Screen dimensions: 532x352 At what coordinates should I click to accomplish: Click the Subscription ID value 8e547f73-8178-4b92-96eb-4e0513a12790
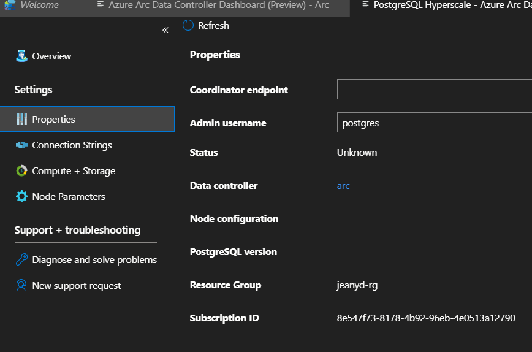coord(426,318)
